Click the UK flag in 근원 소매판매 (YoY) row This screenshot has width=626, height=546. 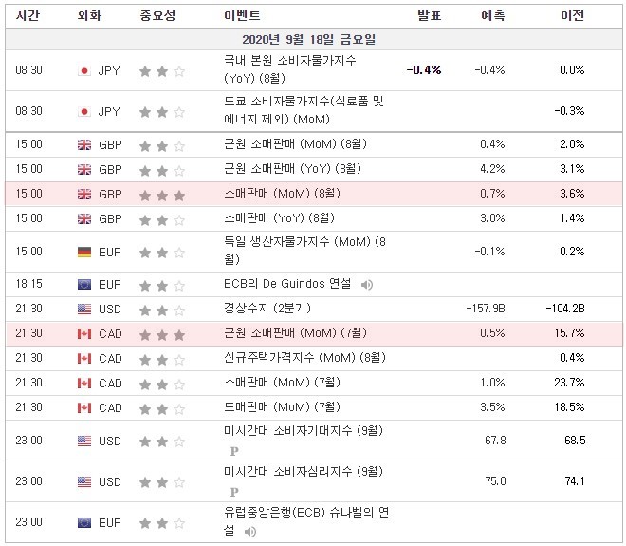click(84, 169)
